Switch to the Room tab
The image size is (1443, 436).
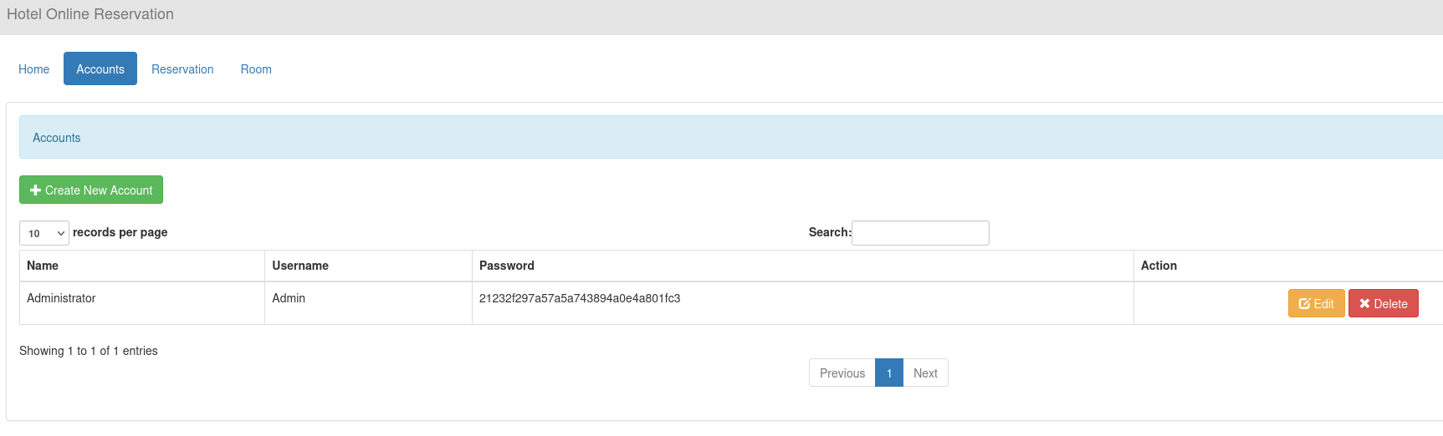256,69
